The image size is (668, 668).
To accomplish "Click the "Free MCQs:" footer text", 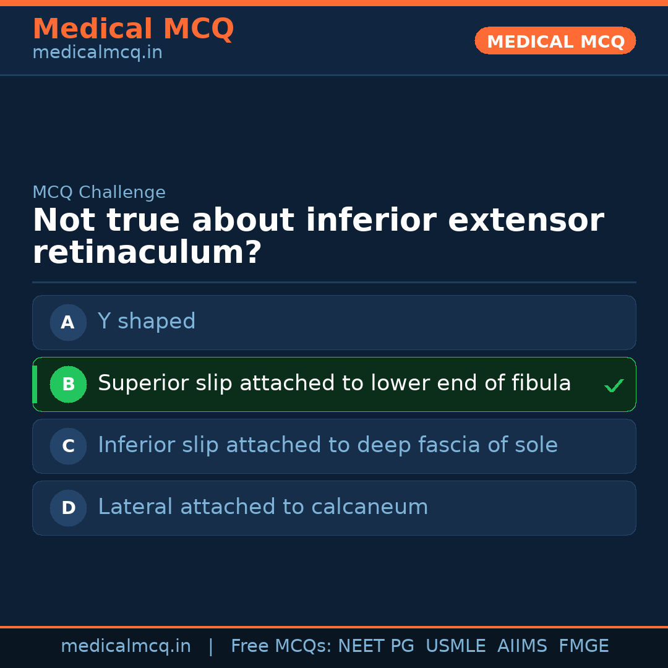I will coord(281,646).
